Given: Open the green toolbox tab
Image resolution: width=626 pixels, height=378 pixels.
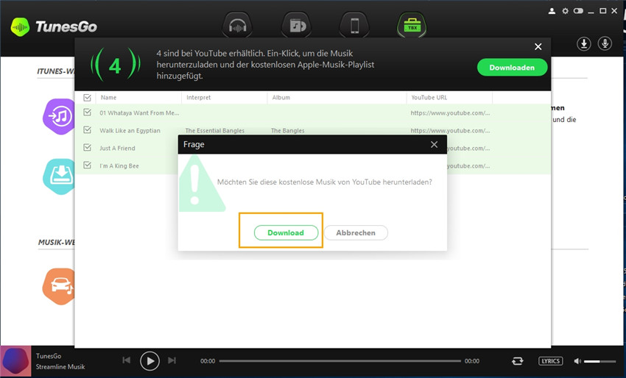Looking at the screenshot, I should point(412,26).
